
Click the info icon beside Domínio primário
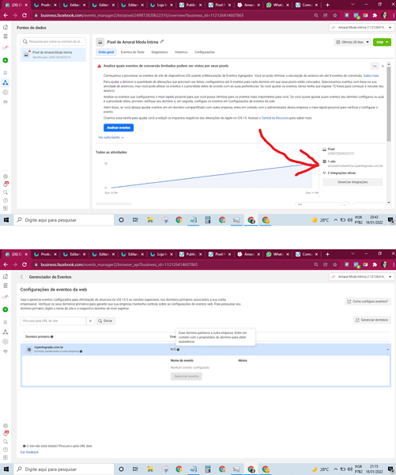(52, 336)
